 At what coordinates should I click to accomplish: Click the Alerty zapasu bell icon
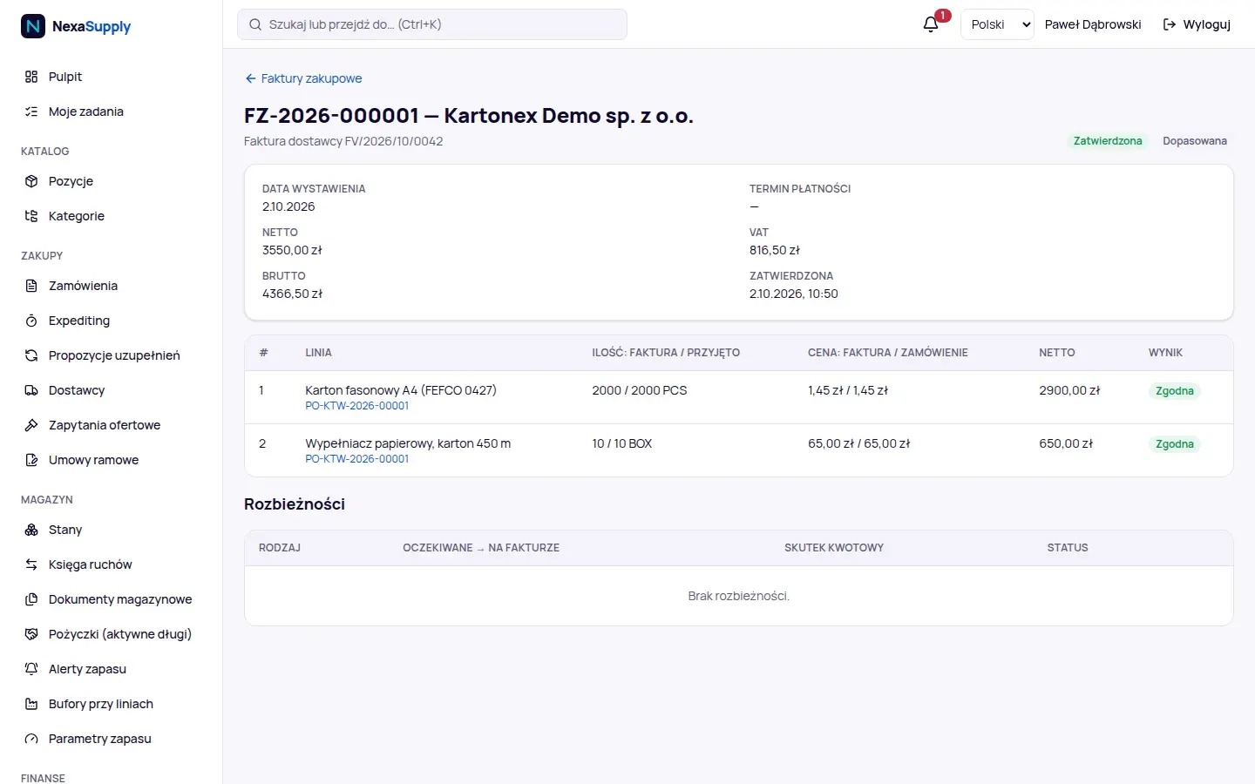[31, 669]
